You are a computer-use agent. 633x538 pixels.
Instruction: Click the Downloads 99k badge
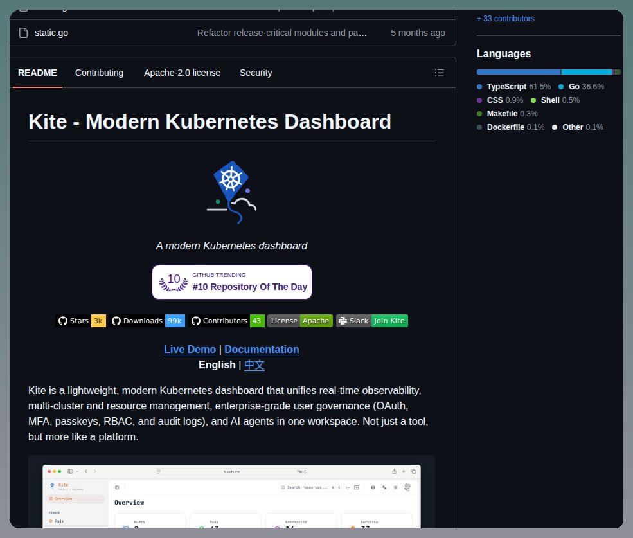(x=147, y=321)
